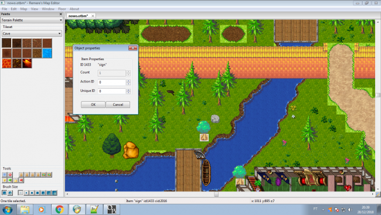Expand the Cave tileset dropdown
Screen dimensions: 381x215
click(32, 33)
